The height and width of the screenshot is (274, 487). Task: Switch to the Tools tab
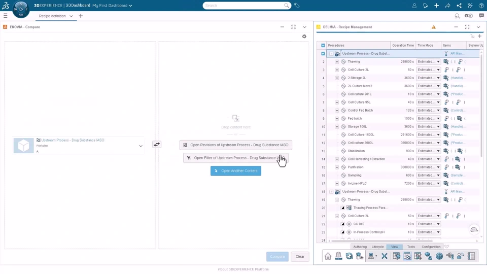tap(411, 247)
